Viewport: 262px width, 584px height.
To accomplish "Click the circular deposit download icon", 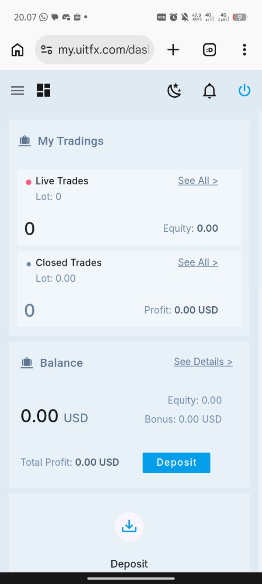I will 129,527.
